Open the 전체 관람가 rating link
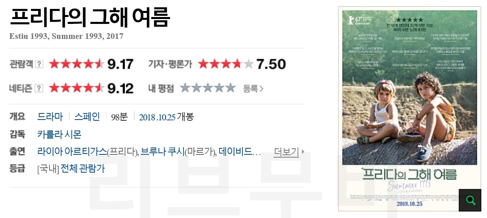487x218 pixels. (x=83, y=169)
